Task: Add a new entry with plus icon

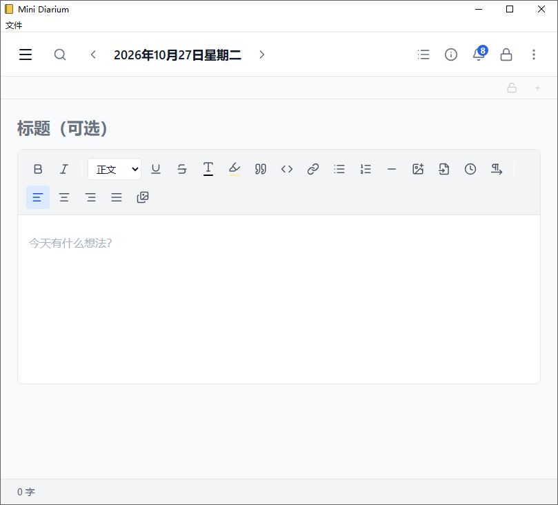Action: 537,88
